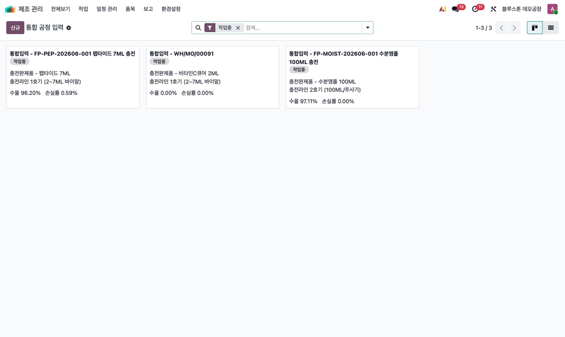The width and height of the screenshot is (565, 337).
Task: Click the 수율 97.11% value
Action: (303, 101)
